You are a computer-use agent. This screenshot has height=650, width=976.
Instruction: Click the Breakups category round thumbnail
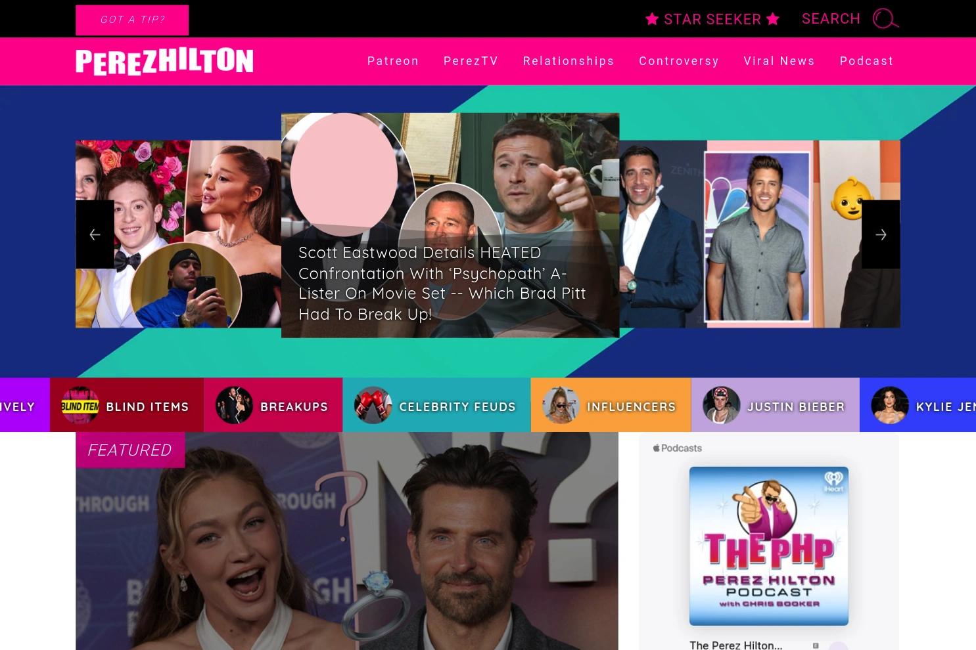point(234,405)
